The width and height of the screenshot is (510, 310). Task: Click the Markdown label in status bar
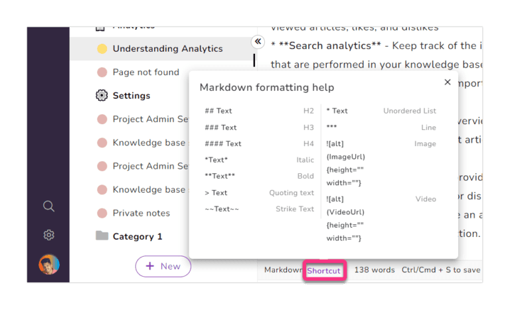(284, 270)
